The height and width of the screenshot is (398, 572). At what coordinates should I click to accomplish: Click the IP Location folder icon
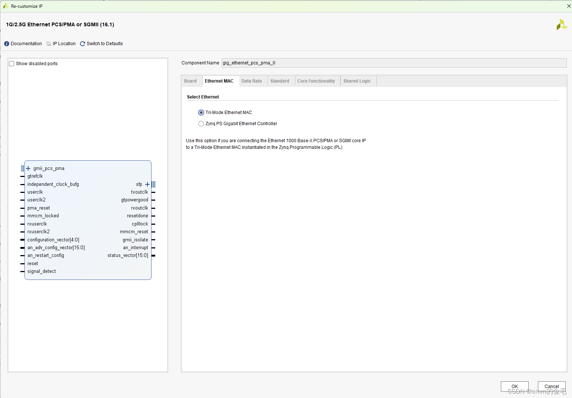[x=49, y=44]
